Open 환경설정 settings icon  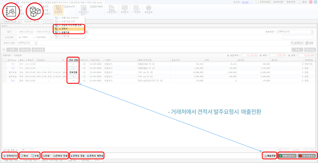coord(148,9)
